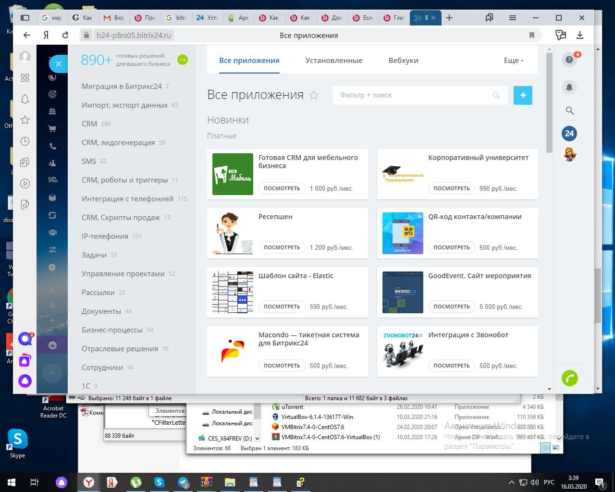This screenshot has height=492, width=615.
Task: Open Skype from the taskbar
Action: pyautogui.click(x=159, y=482)
